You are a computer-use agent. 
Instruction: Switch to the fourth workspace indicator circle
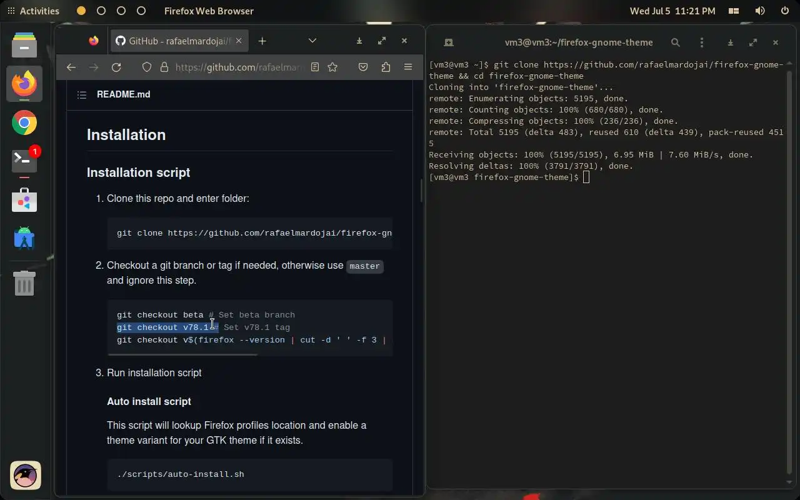coord(141,11)
